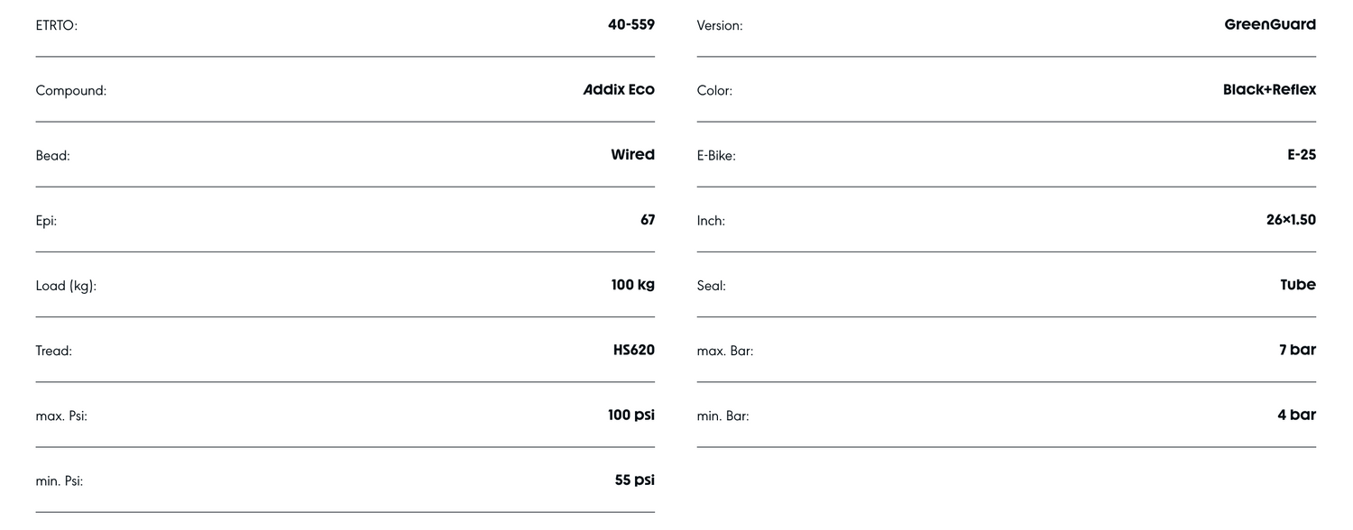Click the Wired bead value

click(632, 155)
